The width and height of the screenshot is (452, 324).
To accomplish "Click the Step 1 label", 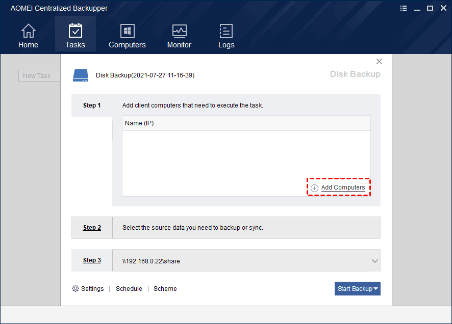I will point(92,105).
